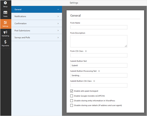The image size is (147, 116).
Task: Click the Settings title at top
Action: tap(74, 3)
